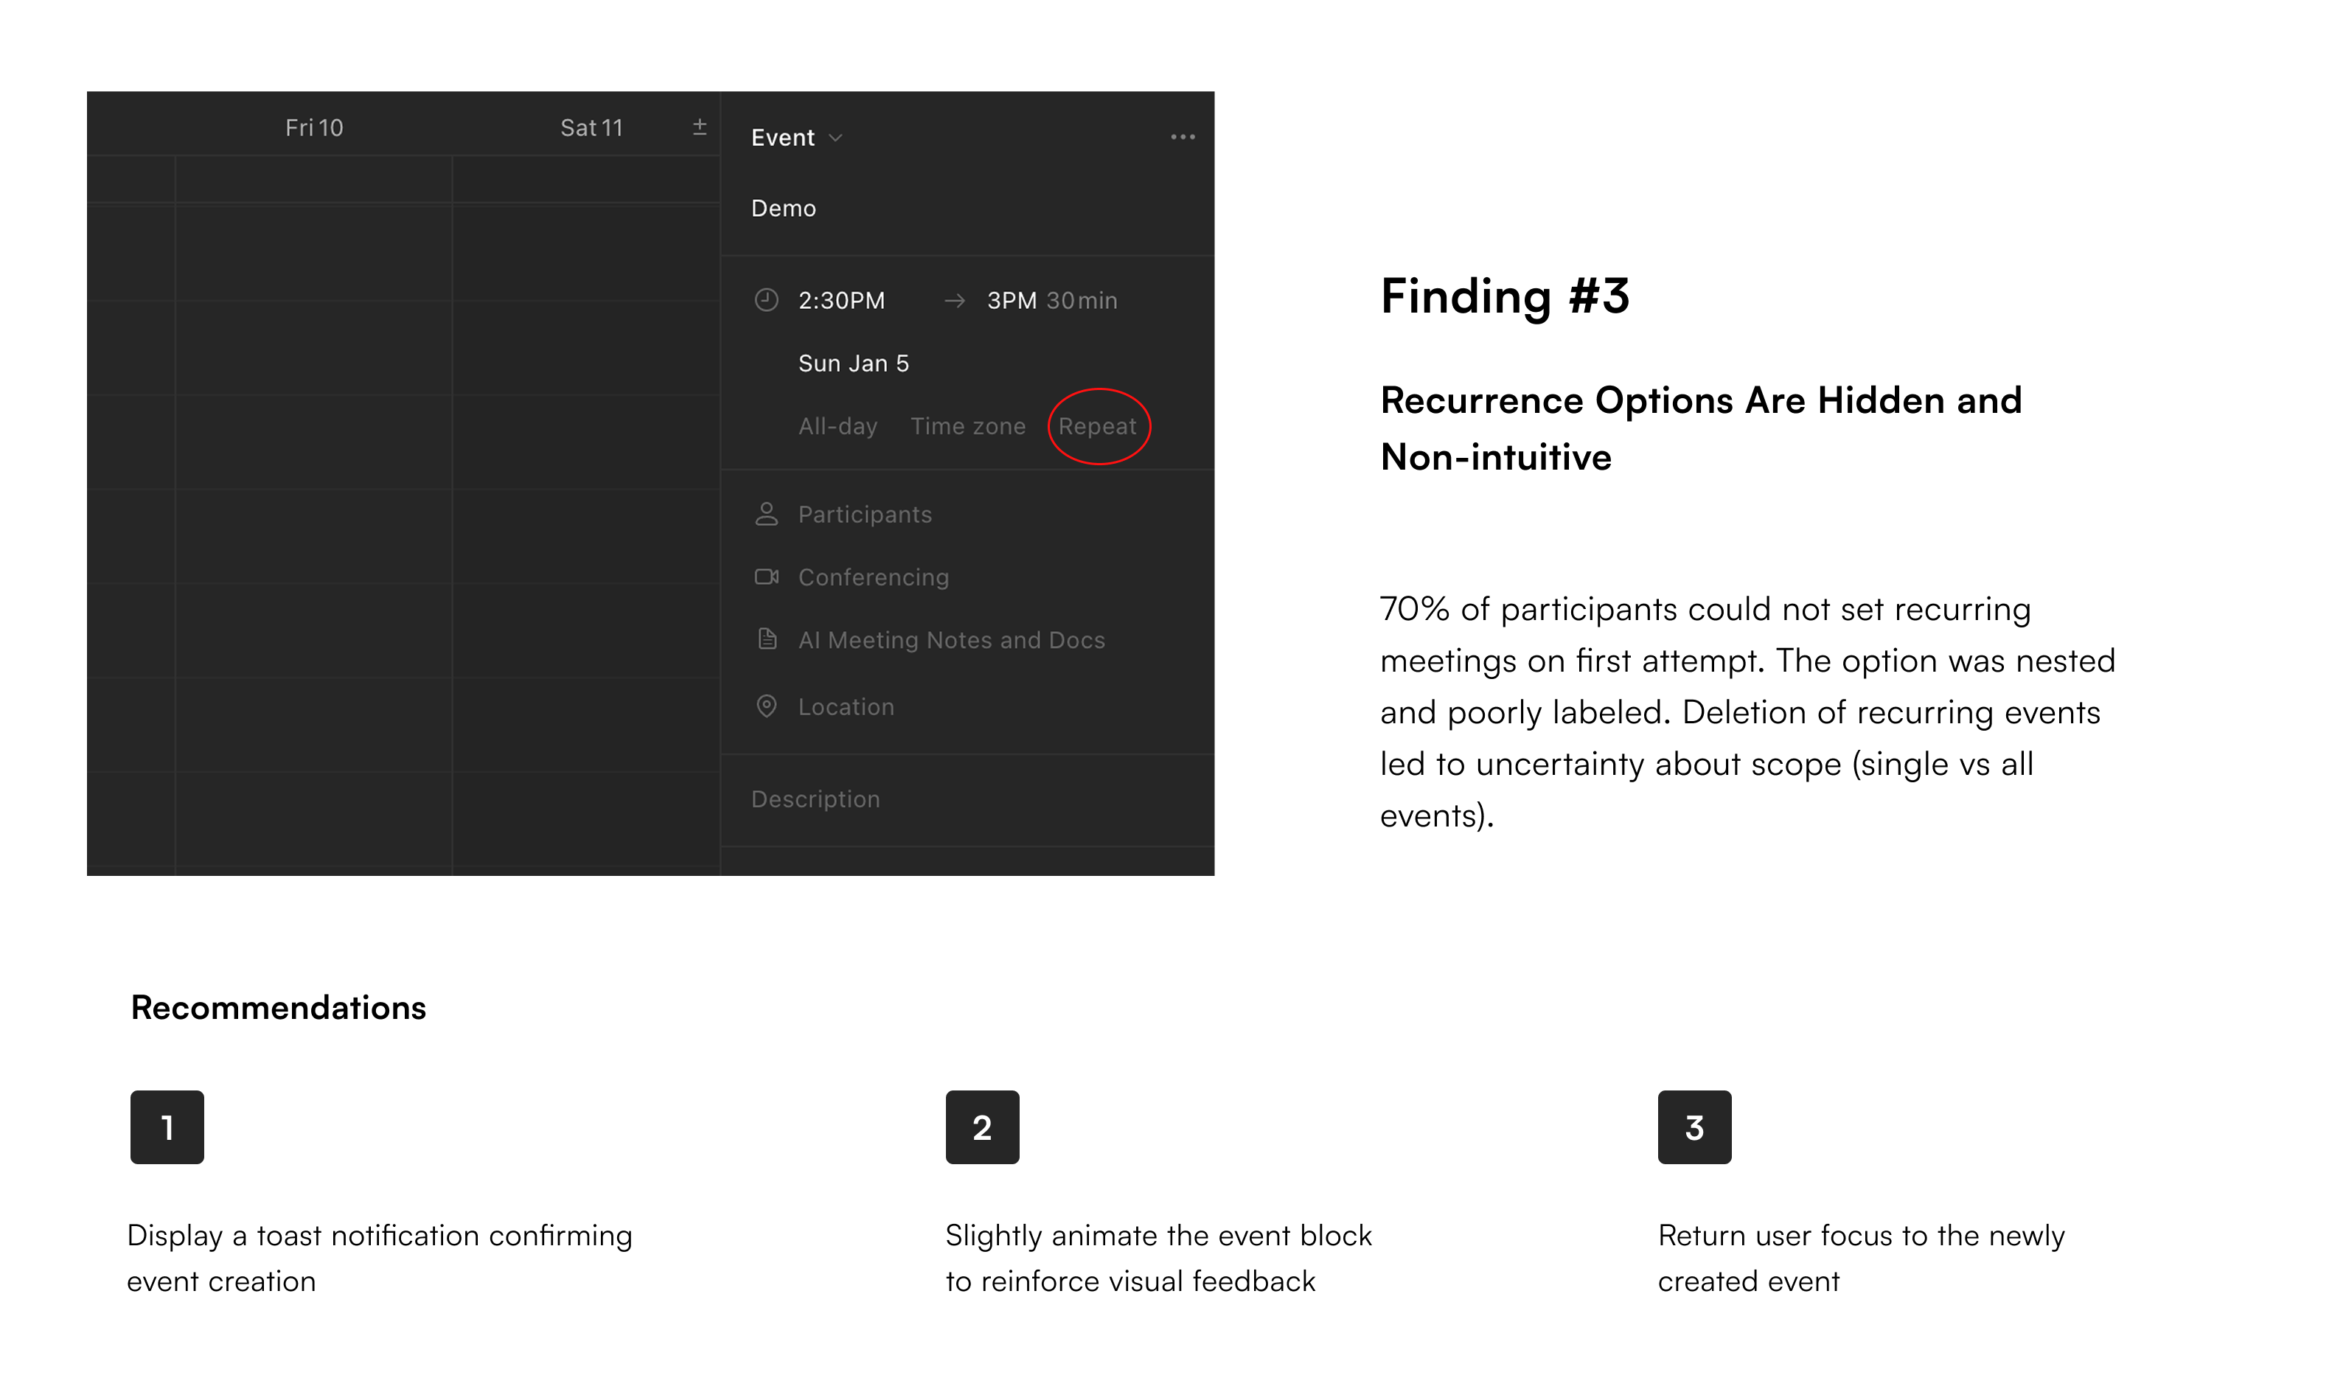The height and width of the screenshot is (1378, 2346).
Task: Open the Time zone option
Action: tap(968, 426)
